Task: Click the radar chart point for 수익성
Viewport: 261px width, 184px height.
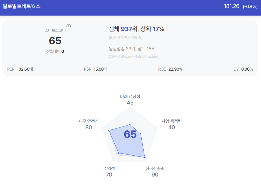Action: [x=118, y=153]
